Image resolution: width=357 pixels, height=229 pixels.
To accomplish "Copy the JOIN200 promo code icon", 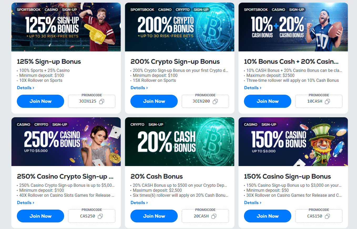I will pos(215,102).
